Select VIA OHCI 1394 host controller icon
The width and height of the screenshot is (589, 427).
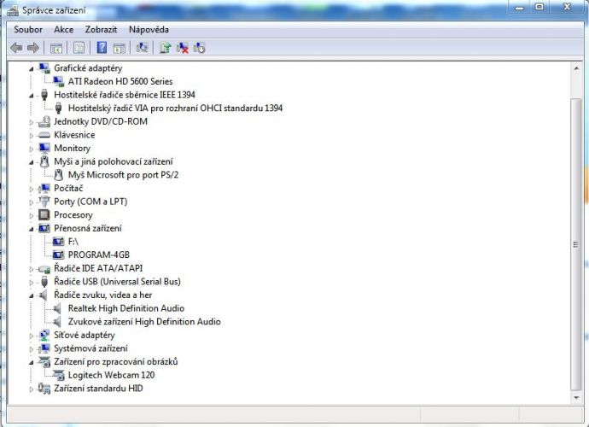59,108
